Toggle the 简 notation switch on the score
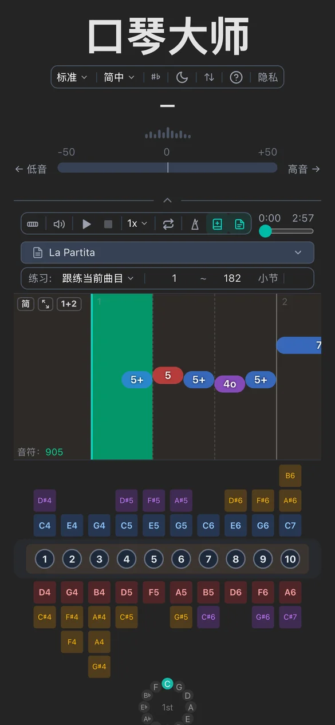335x725 pixels. 25,304
